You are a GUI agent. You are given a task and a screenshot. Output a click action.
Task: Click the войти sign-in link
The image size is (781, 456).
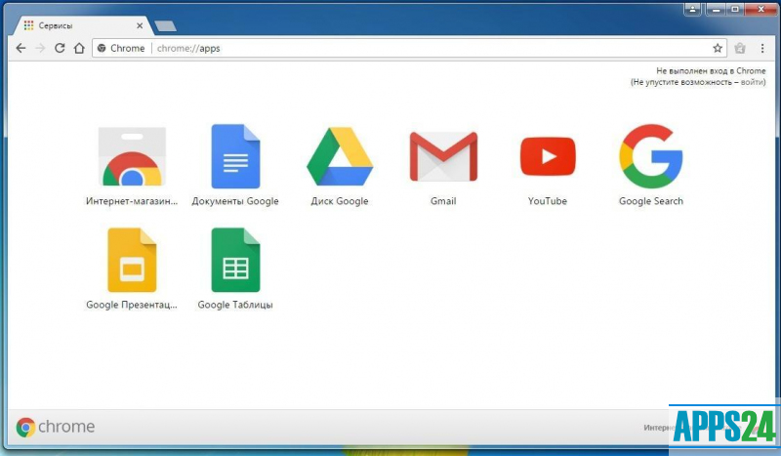point(753,83)
